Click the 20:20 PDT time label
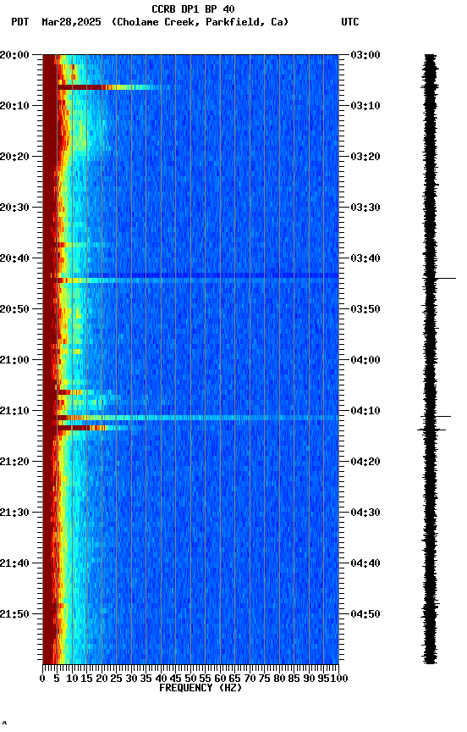This screenshot has height=732, width=467. (x=14, y=157)
